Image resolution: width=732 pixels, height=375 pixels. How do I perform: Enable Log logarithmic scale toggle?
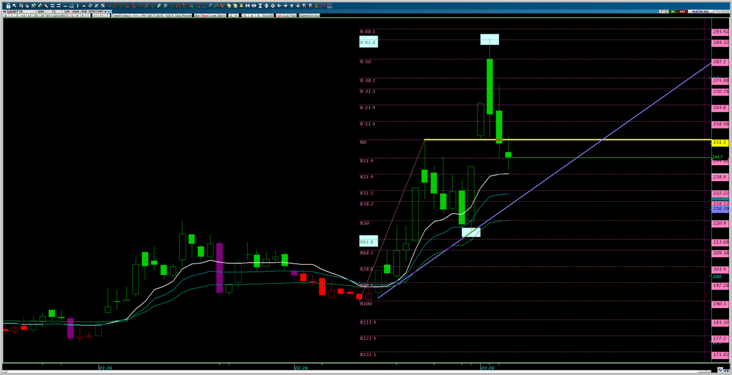(x=286, y=15)
